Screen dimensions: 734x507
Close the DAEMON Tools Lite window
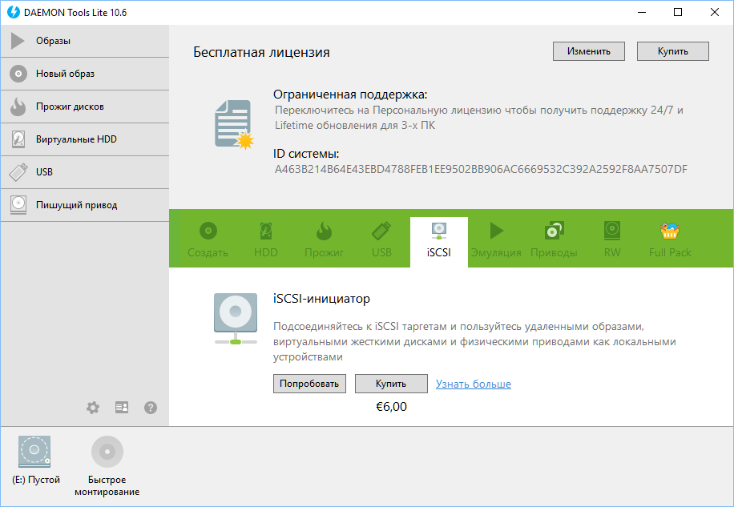[714, 12]
